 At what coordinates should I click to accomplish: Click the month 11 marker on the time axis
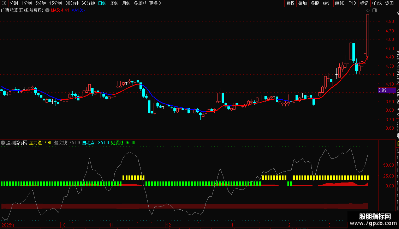111,225
